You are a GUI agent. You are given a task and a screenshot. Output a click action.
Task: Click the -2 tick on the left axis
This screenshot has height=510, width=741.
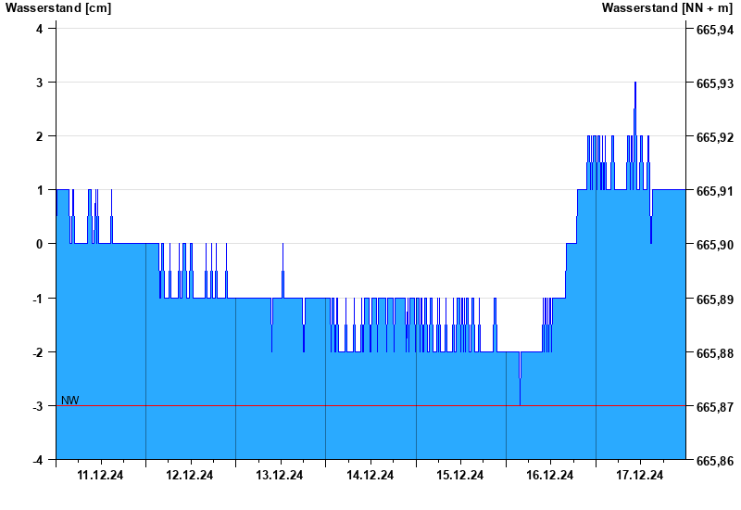(x=37, y=352)
